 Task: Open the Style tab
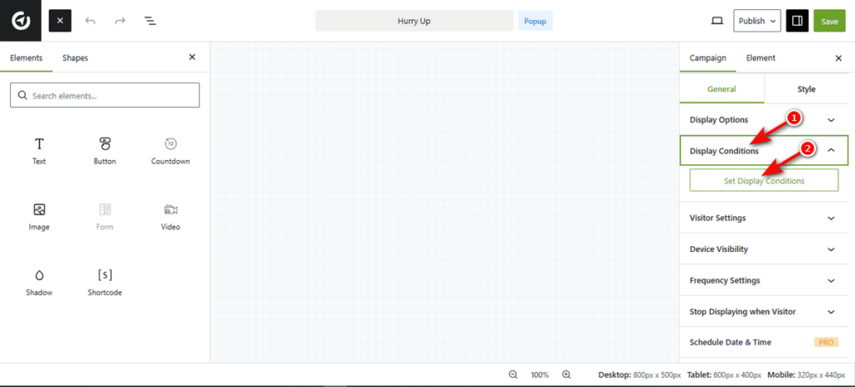coord(806,89)
